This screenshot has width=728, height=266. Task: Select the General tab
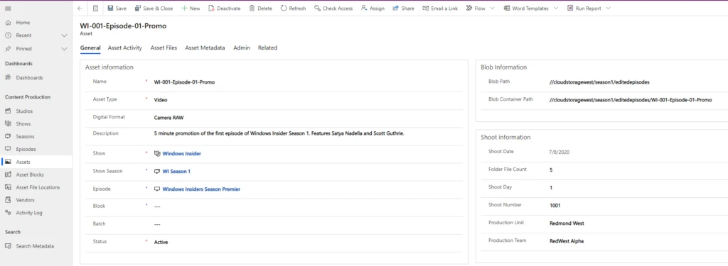point(90,48)
